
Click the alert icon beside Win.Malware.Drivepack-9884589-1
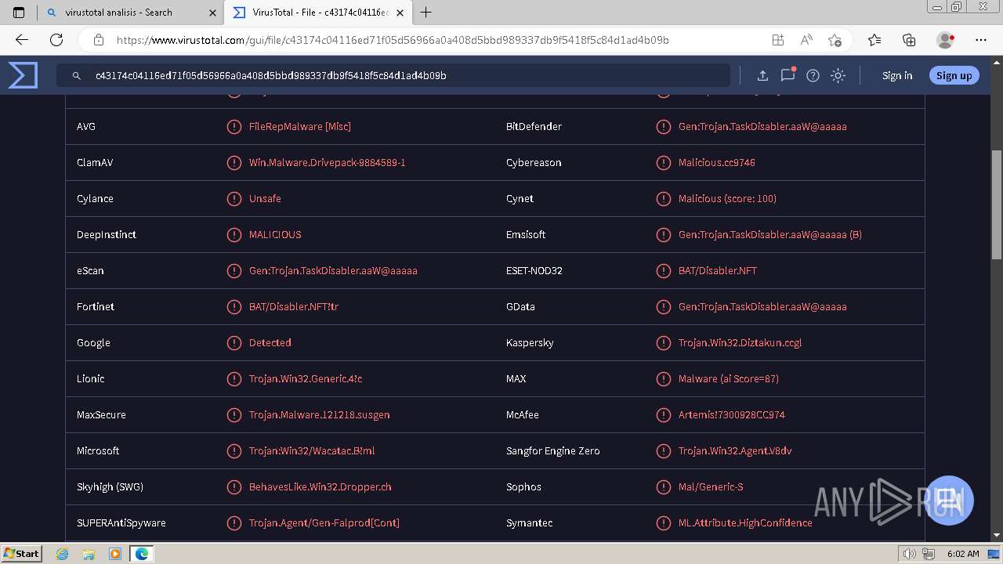[234, 163]
